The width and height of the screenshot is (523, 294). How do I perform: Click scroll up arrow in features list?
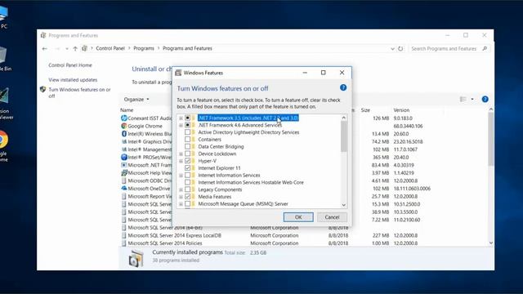(x=343, y=118)
